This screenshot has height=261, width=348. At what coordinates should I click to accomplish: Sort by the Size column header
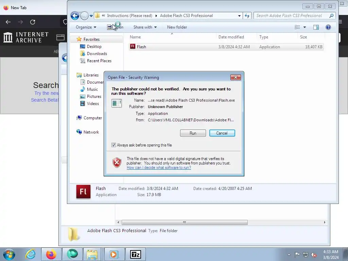tap(311, 37)
